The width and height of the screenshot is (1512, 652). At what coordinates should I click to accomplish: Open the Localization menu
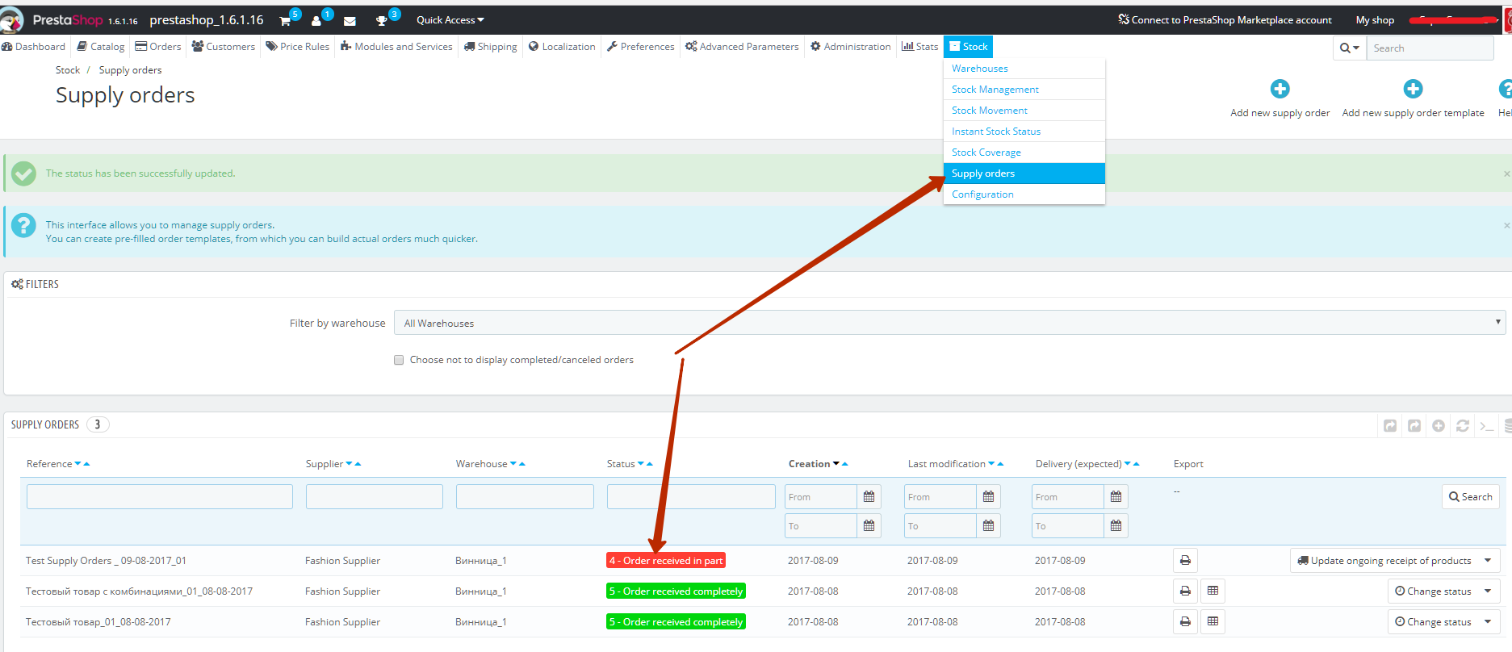[x=562, y=47]
